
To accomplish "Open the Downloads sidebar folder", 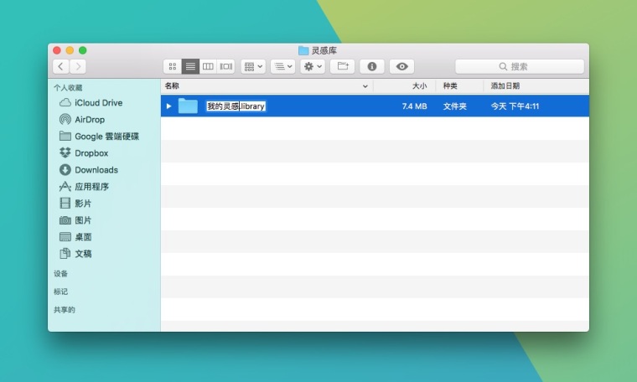I will 89,170.
